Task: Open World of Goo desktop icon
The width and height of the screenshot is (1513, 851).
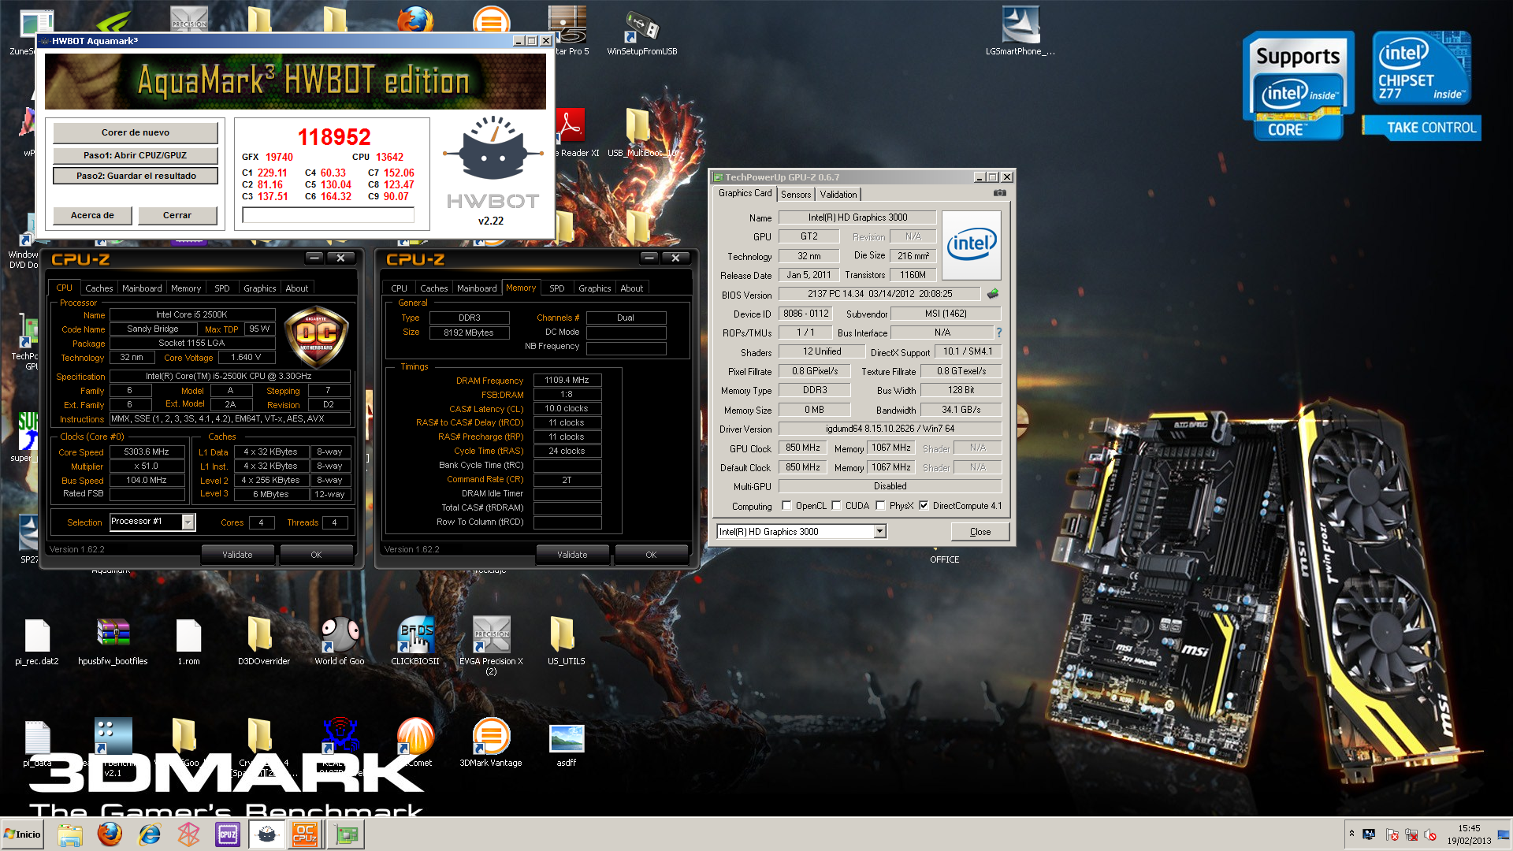Action: (x=340, y=641)
